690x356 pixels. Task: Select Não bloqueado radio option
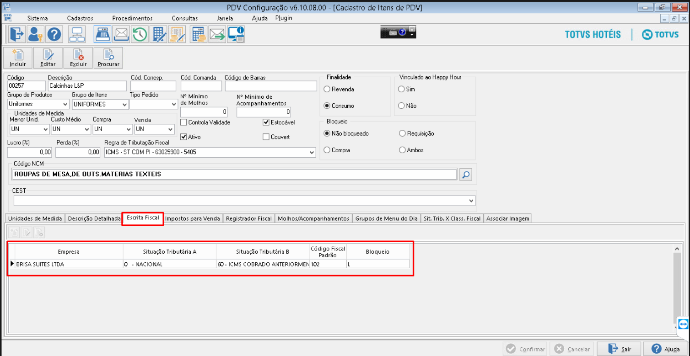coord(327,133)
